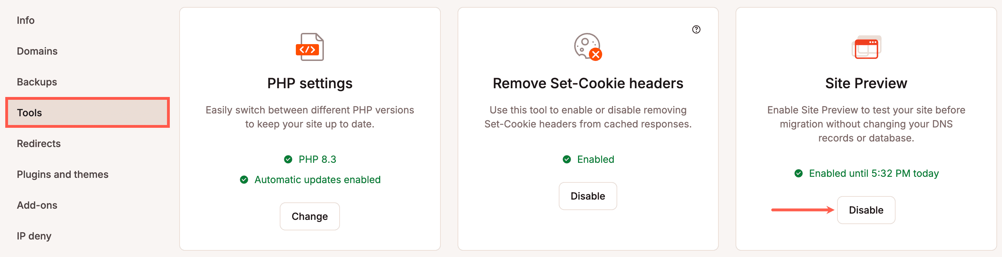Open the Set-Cookie headers help tooltip
This screenshot has height=257, width=1002.
pos(696,29)
